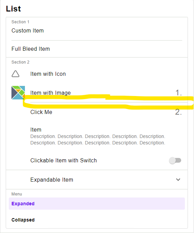Click the colorful tangram image thumbnail
Screen dimensions: 196x233
[x=18, y=93]
